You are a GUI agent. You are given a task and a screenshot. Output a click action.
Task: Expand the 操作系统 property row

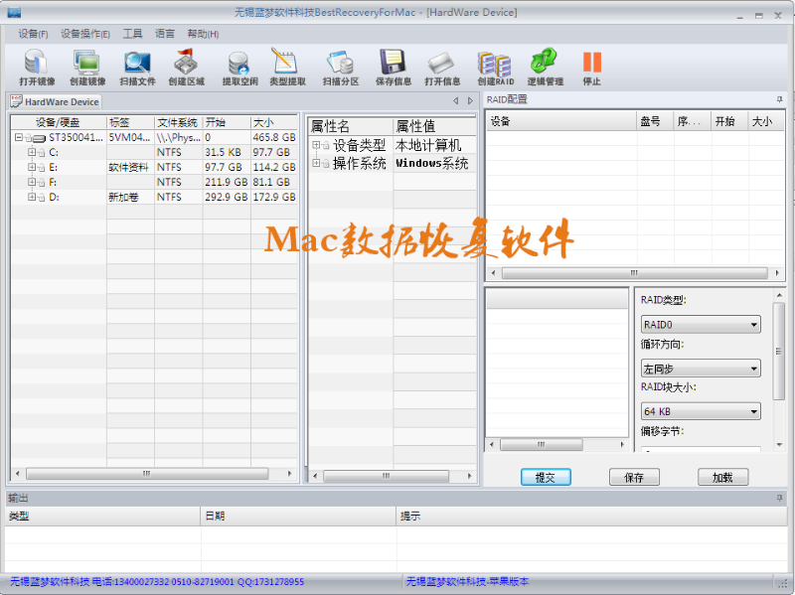pyautogui.click(x=316, y=163)
